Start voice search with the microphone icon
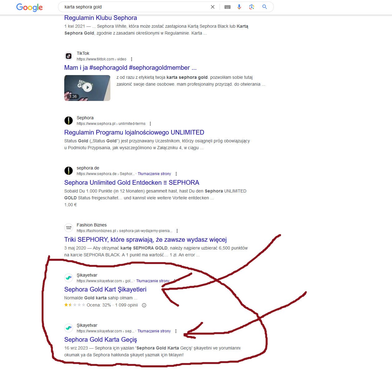The width and height of the screenshot is (392, 371). click(x=239, y=7)
